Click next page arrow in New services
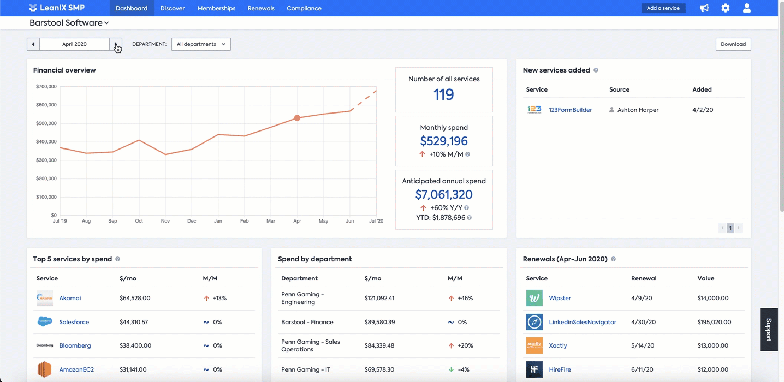 tap(739, 228)
